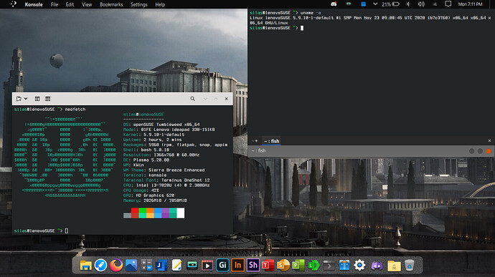Open the Bookmarks menu
The image size is (495, 277).
(111, 4)
